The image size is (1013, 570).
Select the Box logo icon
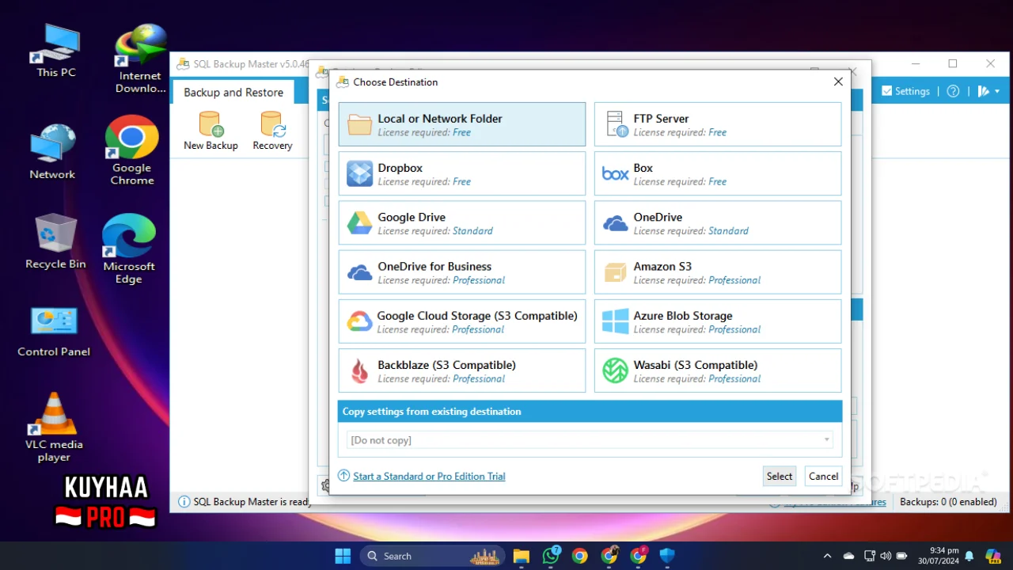[x=616, y=173]
